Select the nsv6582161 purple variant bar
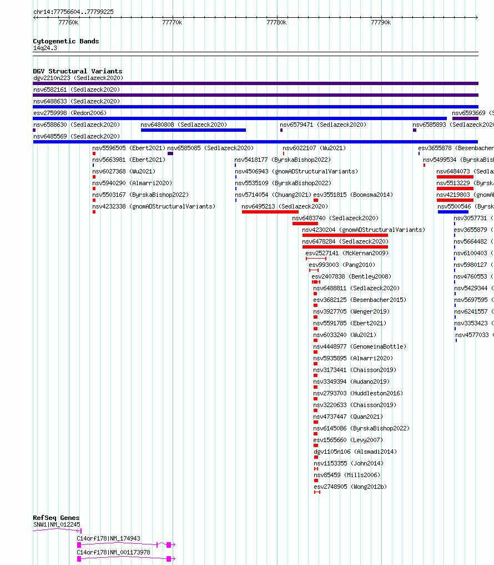Viewport: 494px width, 565px height. tap(256, 95)
